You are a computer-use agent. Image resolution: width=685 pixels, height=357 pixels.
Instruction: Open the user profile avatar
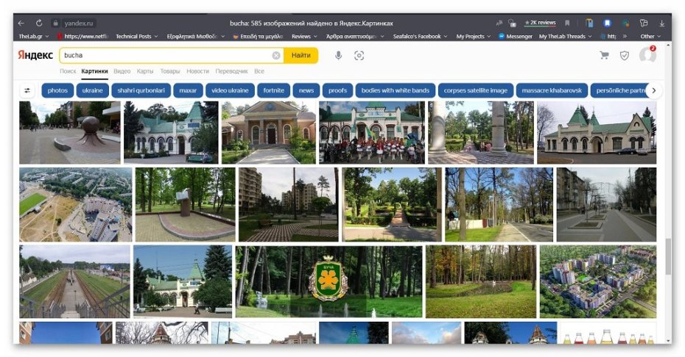[x=647, y=55]
